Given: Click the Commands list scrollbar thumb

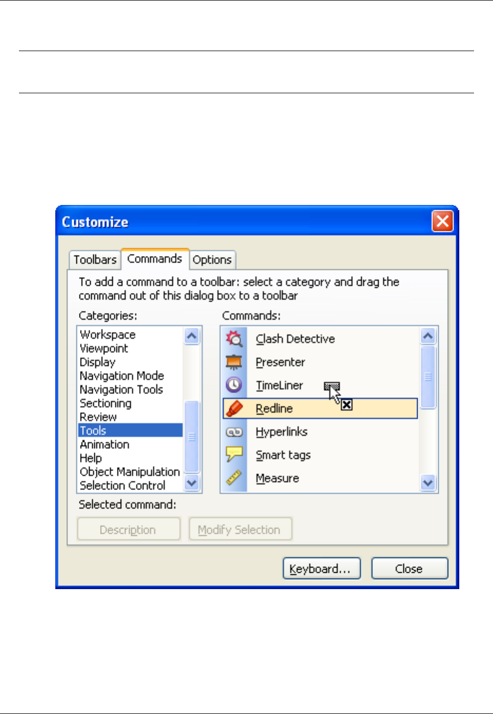Looking at the screenshot, I should pos(428,377).
